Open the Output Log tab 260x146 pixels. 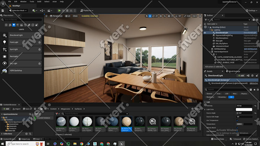coord(24,139)
